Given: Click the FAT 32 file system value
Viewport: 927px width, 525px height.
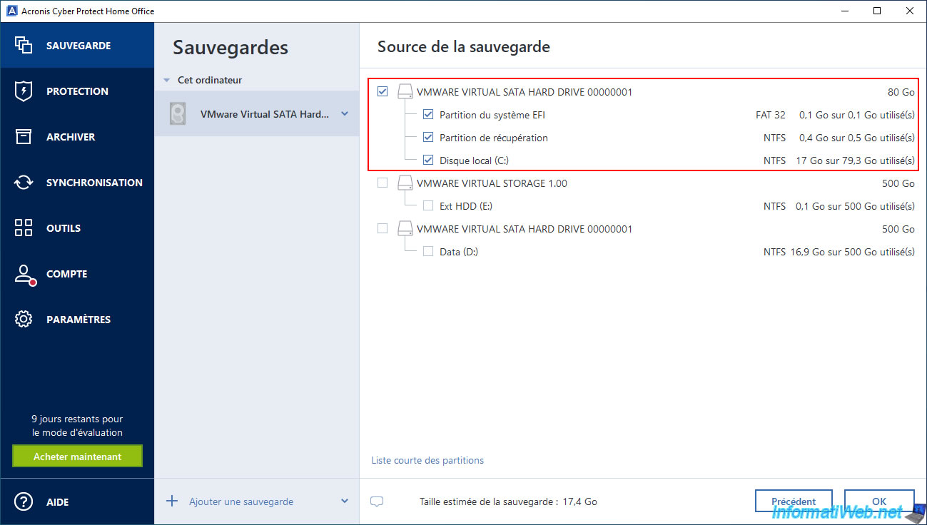Looking at the screenshot, I should coord(771,115).
